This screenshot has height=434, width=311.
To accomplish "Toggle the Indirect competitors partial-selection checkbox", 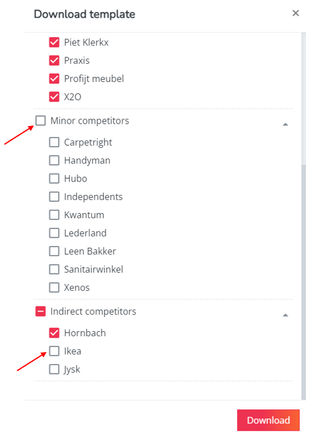I will coord(40,312).
